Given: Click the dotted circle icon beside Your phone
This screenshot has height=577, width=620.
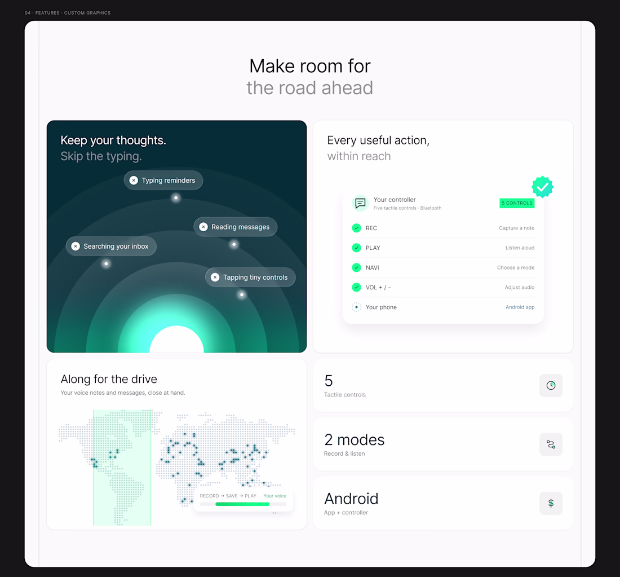Looking at the screenshot, I should [356, 307].
